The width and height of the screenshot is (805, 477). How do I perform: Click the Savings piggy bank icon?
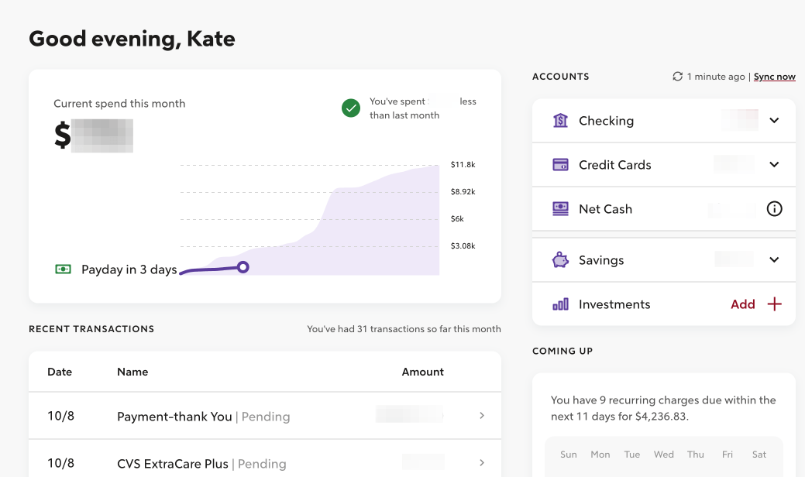(x=560, y=260)
